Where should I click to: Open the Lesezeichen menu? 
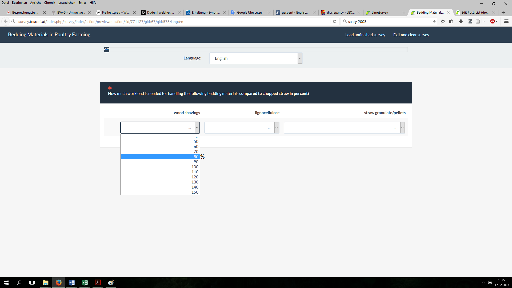coord(67,3)
